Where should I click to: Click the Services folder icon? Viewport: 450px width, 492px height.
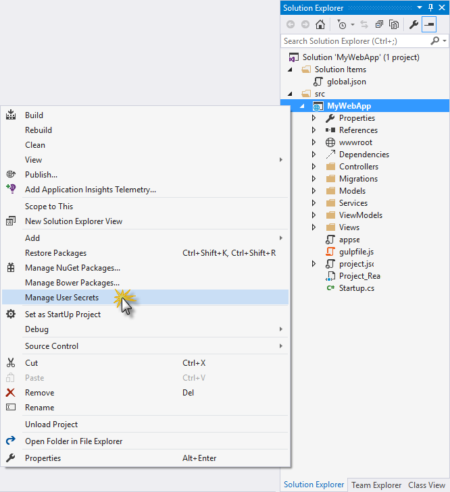(330, 203)
